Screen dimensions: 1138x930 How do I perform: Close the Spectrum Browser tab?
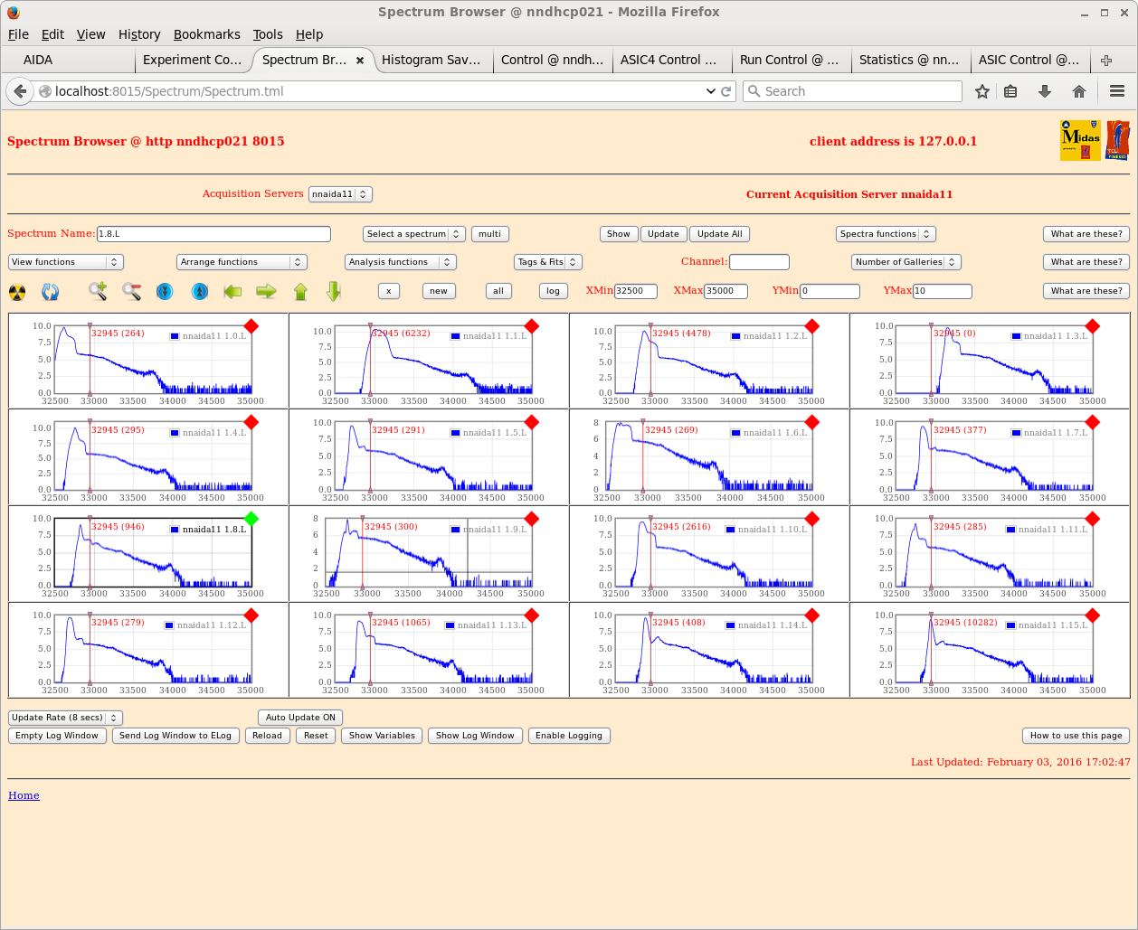point(360,61)
